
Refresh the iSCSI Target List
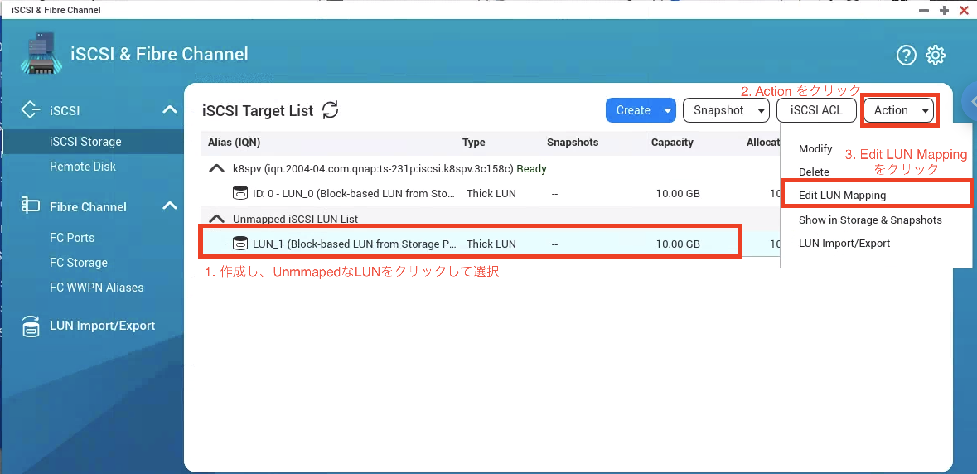tap(330, 110)
